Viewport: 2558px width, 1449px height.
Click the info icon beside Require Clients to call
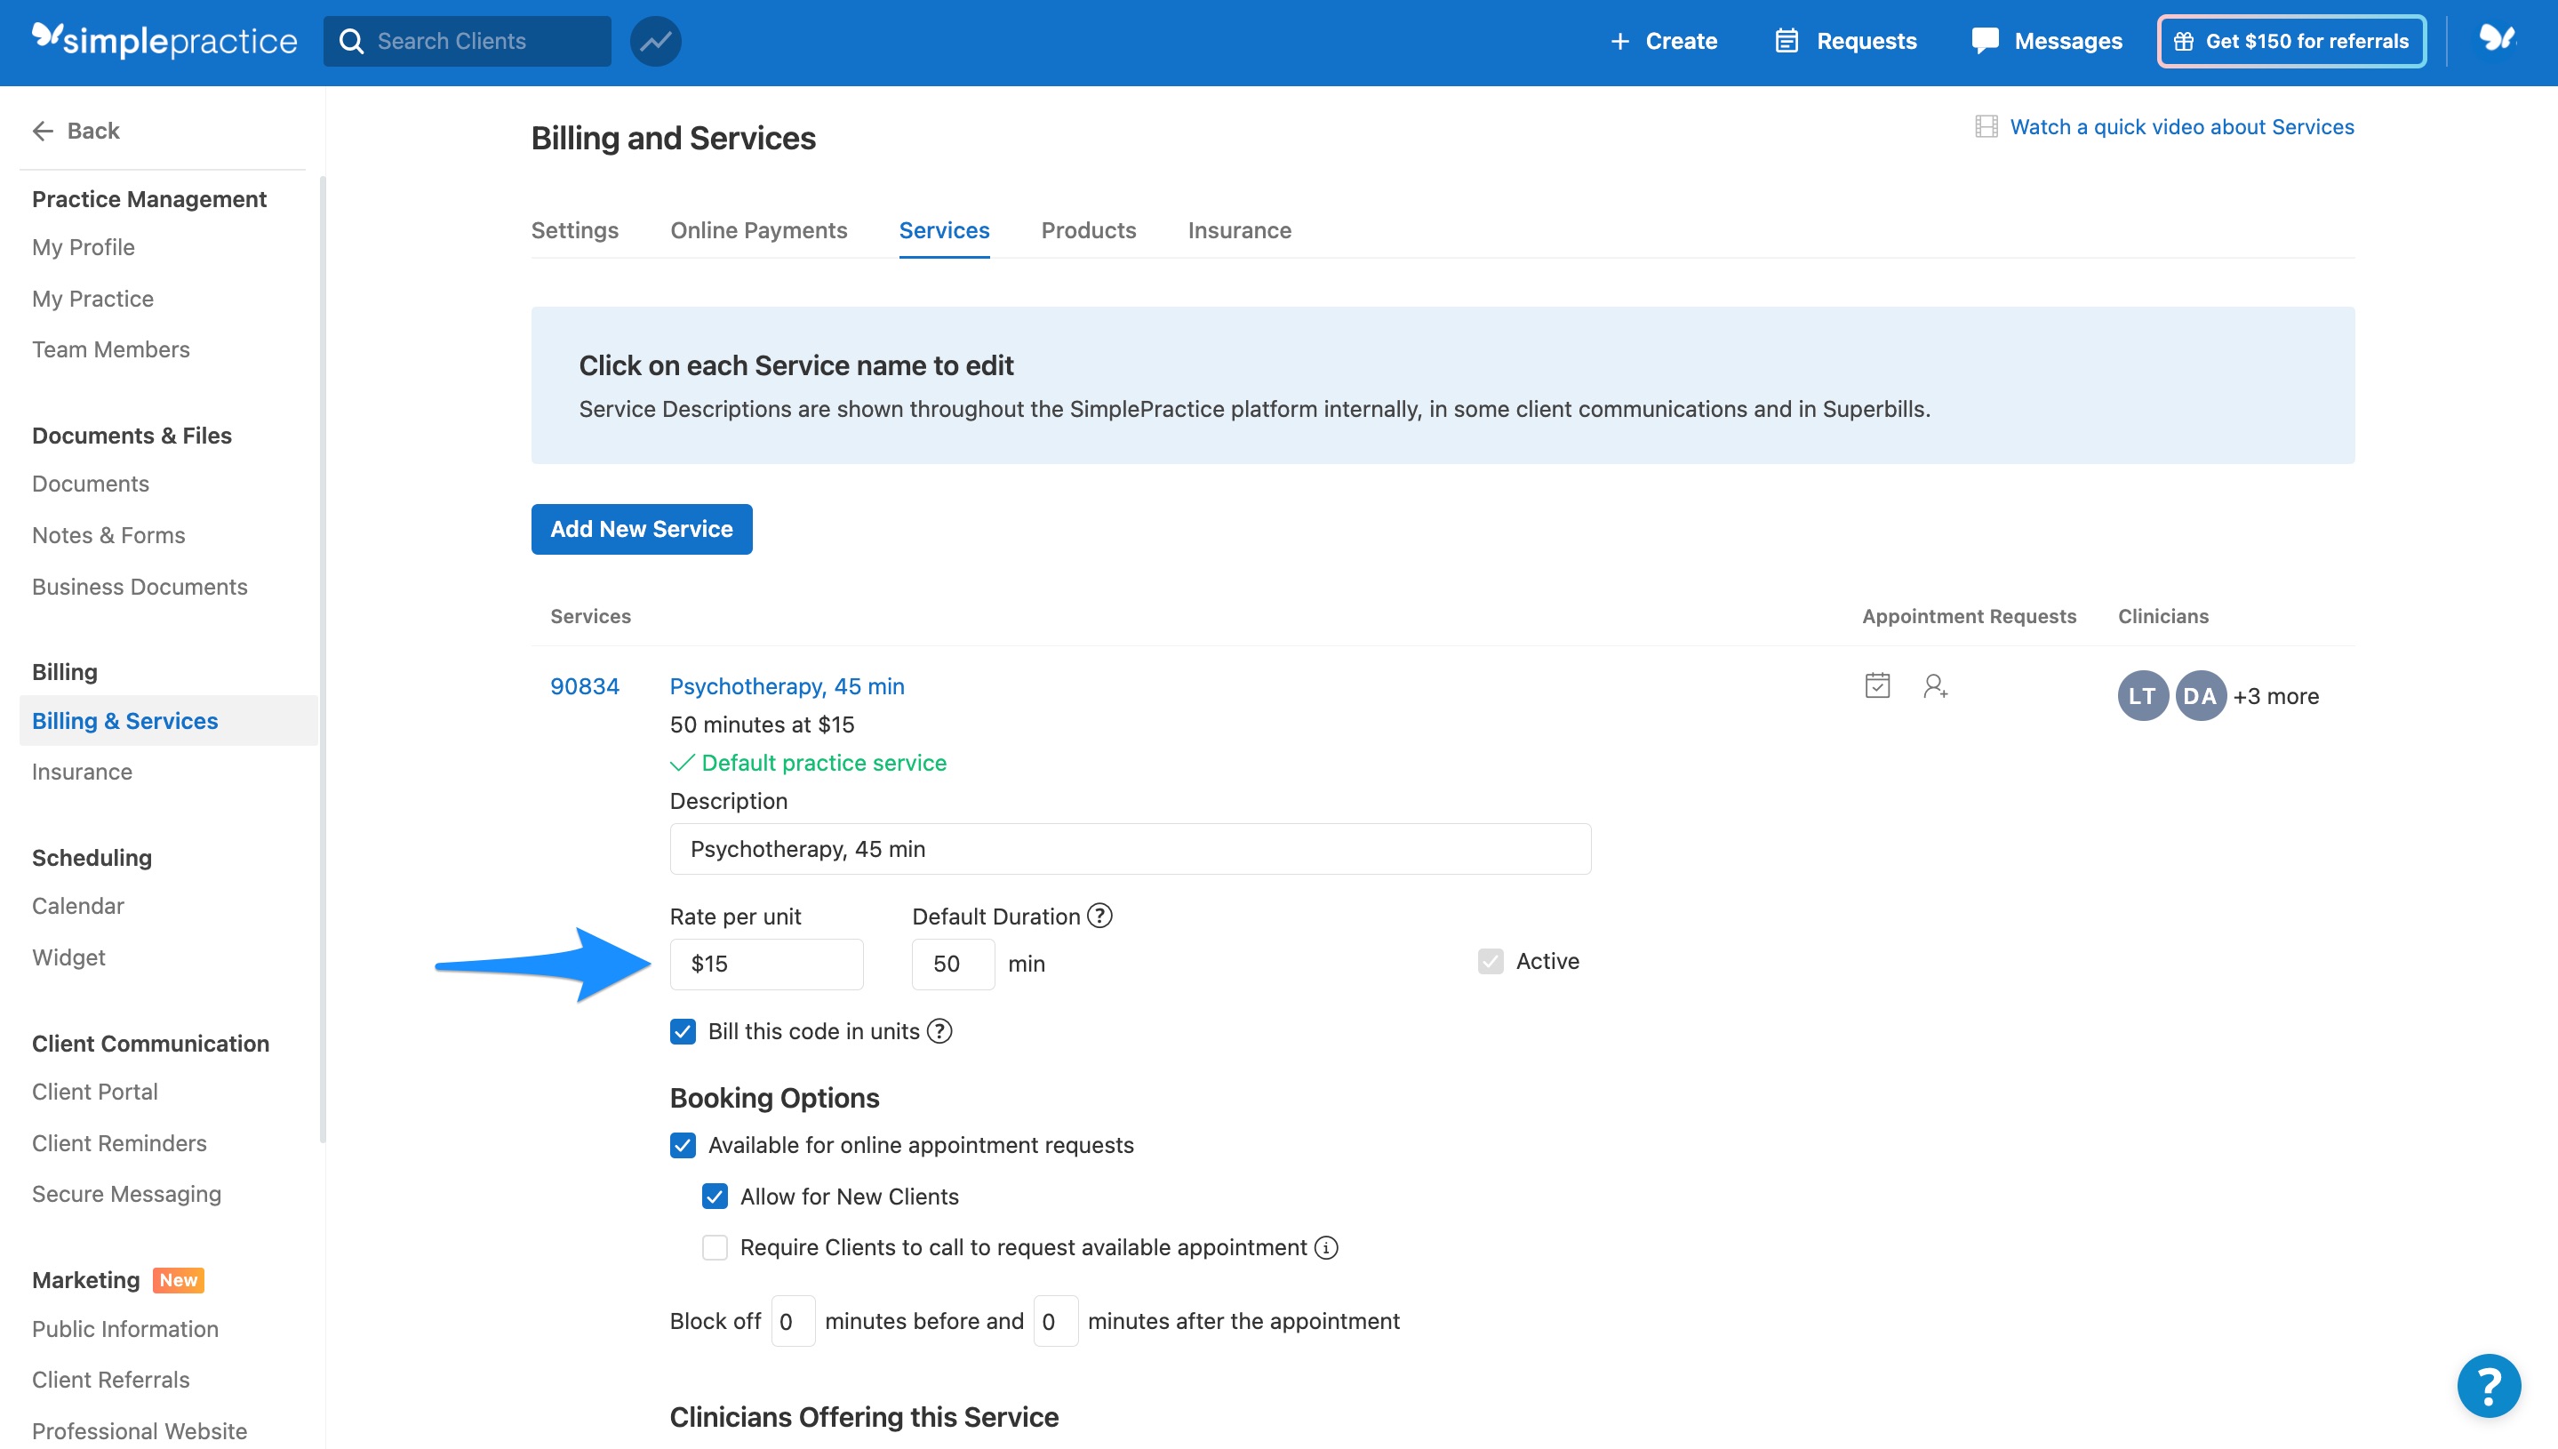[x=1326, y=1247]
